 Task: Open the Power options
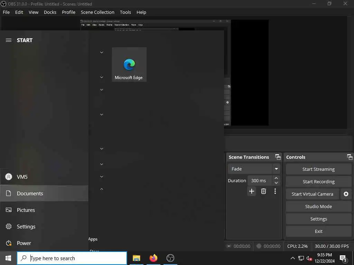coord(44,243)
